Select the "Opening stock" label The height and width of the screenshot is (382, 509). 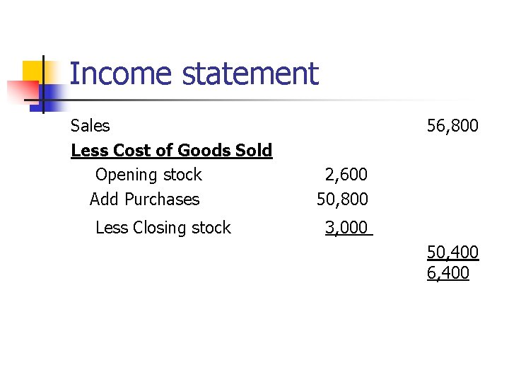[148, 175]
